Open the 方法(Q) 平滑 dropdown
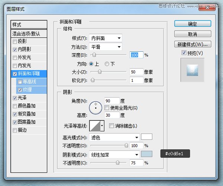This screenshot has width=223, height=186. pos(106,46)
